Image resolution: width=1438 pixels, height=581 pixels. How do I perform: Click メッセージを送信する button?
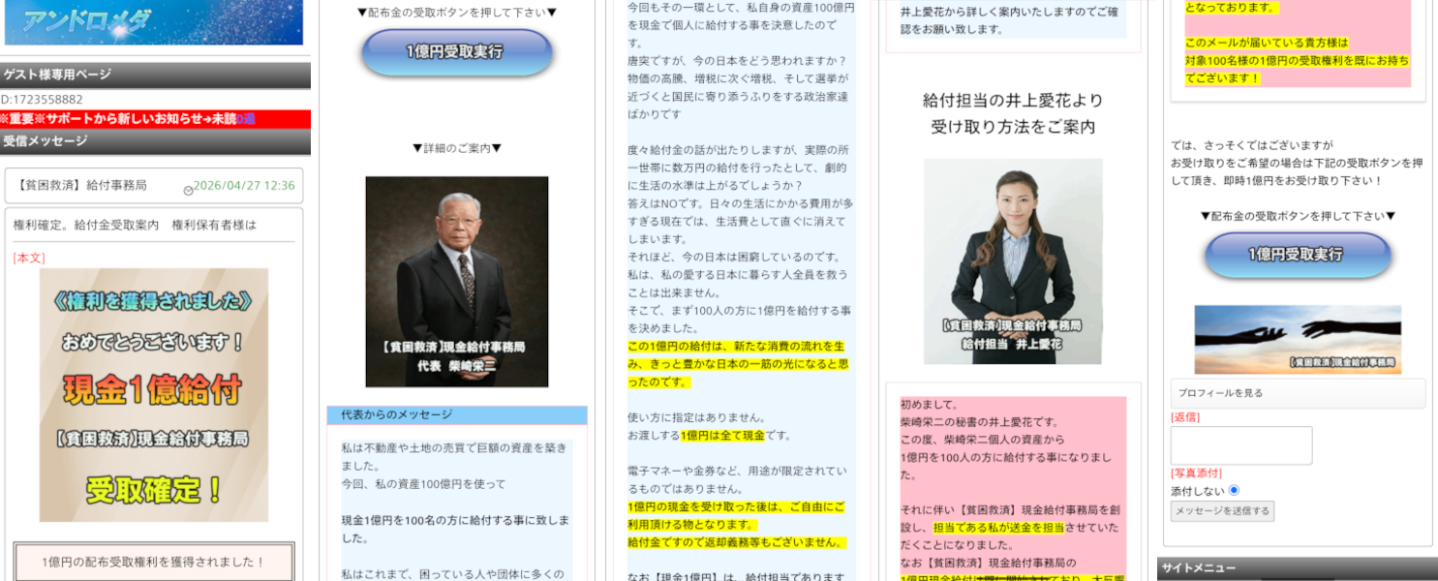tap(1222, 510)
